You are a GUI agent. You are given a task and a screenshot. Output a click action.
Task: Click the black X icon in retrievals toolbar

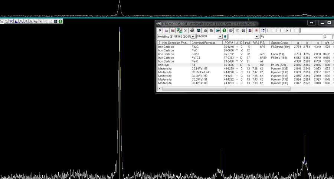click(x=160, y=30)
